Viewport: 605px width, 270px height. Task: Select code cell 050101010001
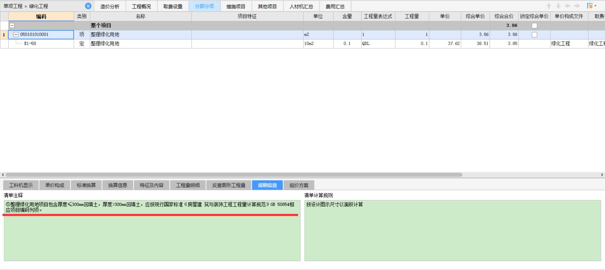pos(41,35)
